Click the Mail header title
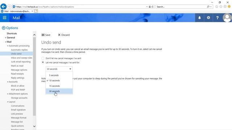The image size is (232, 130). (16, 18)
